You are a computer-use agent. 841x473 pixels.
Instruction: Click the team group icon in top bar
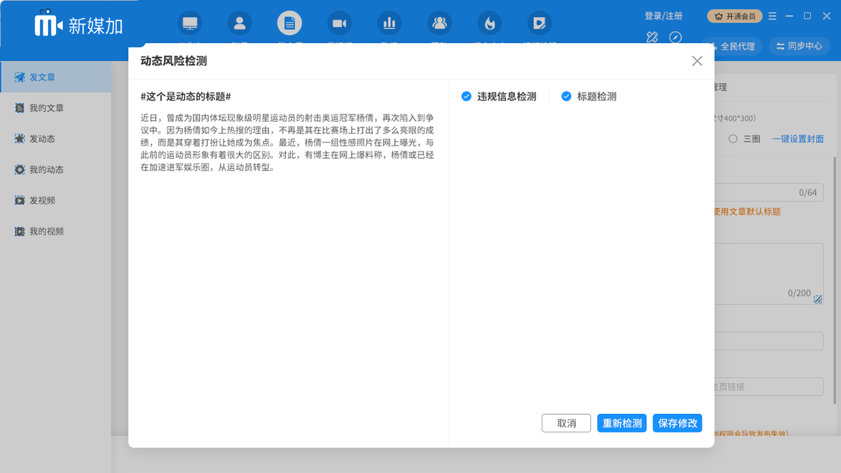click(x=440, y=23)
